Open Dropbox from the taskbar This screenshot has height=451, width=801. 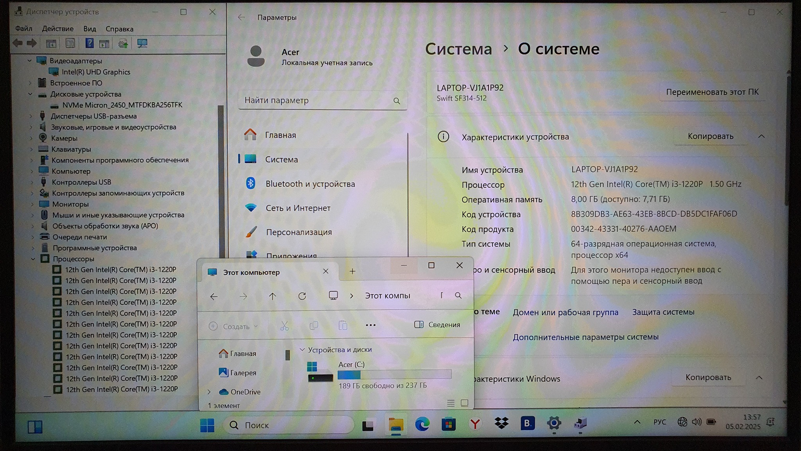click(501, 423)
